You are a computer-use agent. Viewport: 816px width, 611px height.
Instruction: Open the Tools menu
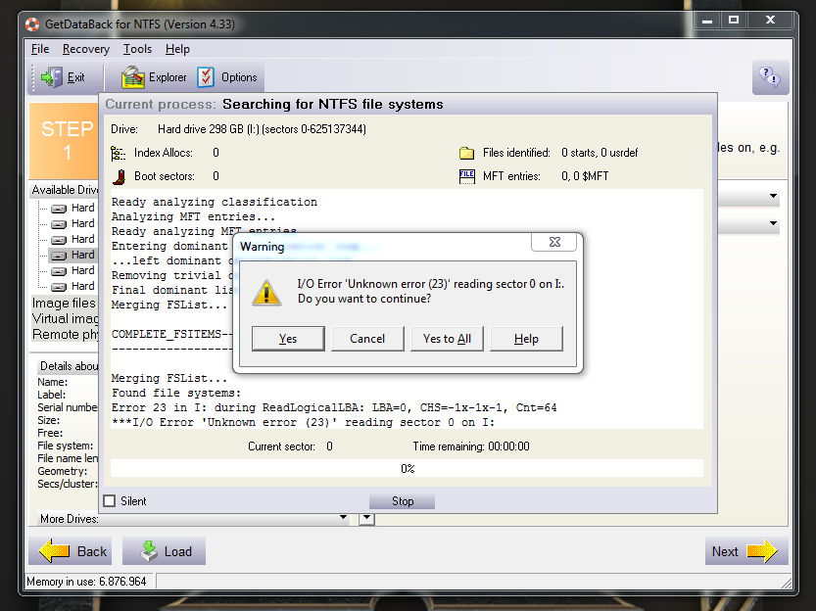tap(137, 49)
